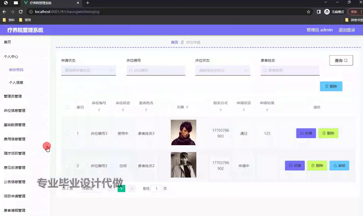363x216 pixels.
Task: Sort the 申请状态 column using arrows
Action: click(x=244, y=110)
